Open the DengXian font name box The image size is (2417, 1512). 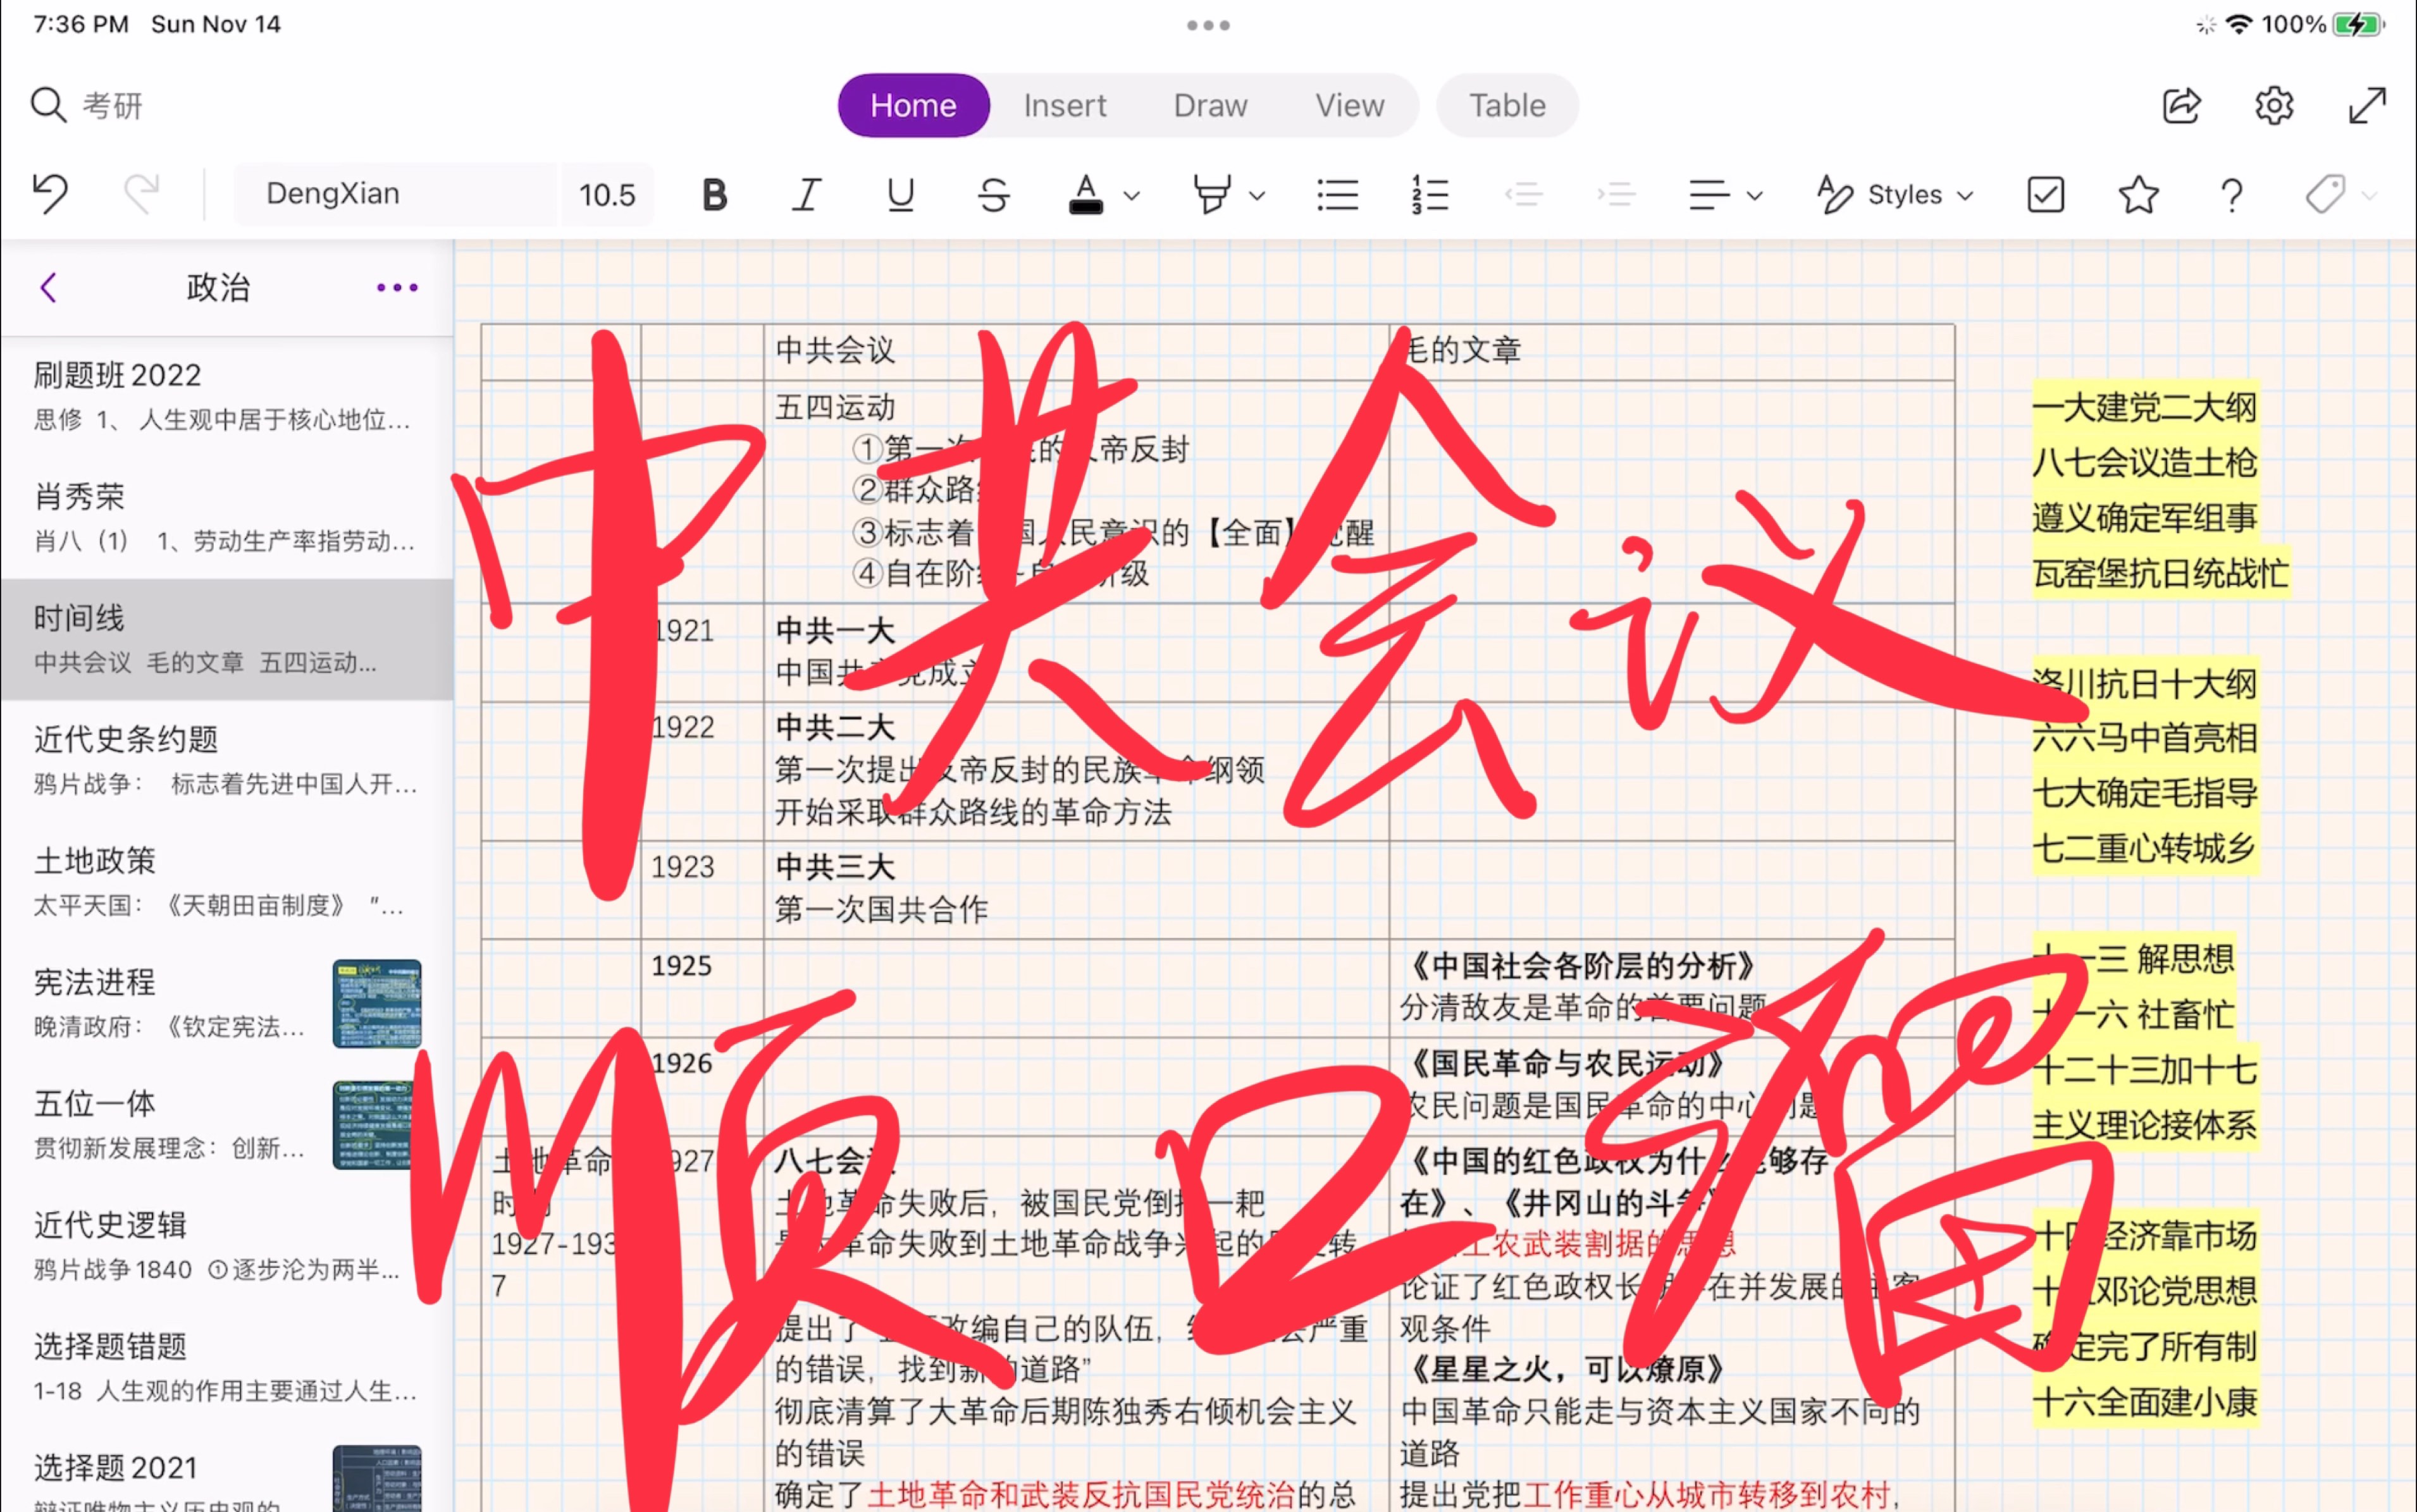(x=396, y=194)
